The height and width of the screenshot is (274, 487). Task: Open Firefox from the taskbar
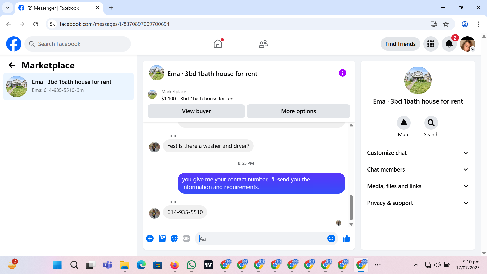tap(175, 265)
